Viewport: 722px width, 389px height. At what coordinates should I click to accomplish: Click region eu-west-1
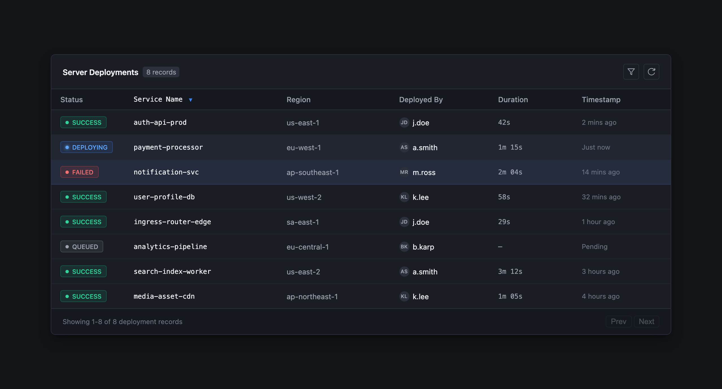point(304,148)
